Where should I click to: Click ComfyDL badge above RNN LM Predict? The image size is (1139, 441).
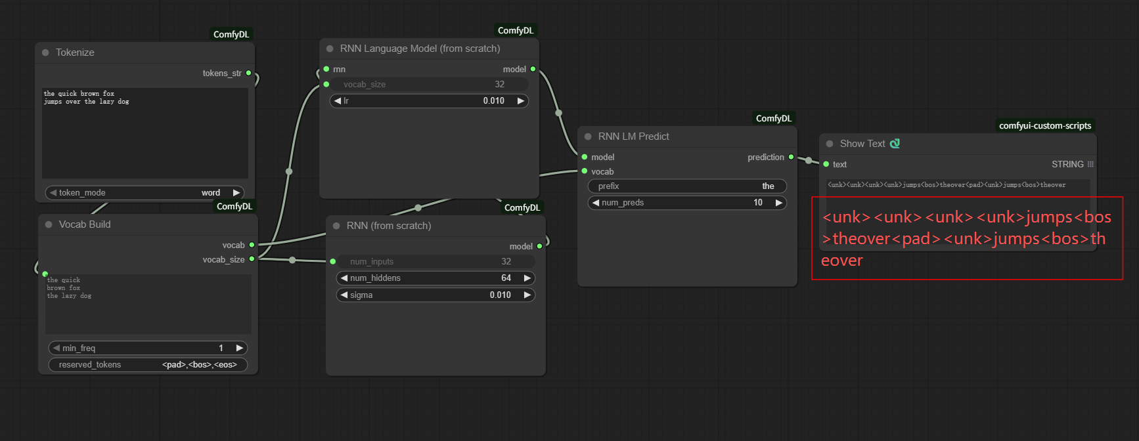[774, 118]
